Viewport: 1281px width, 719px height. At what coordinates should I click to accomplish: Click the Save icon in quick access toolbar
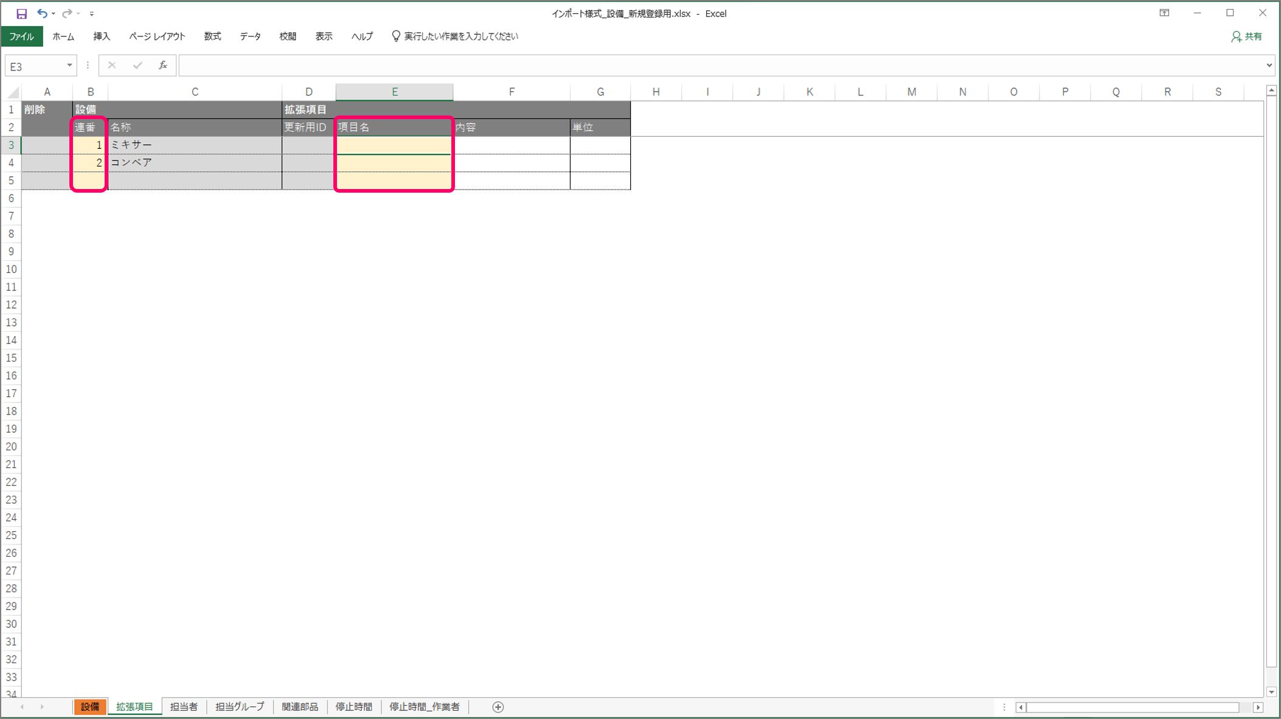coord(21,13)
